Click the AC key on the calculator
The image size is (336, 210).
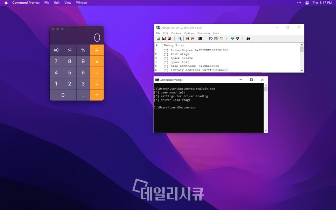pos(56,50)
